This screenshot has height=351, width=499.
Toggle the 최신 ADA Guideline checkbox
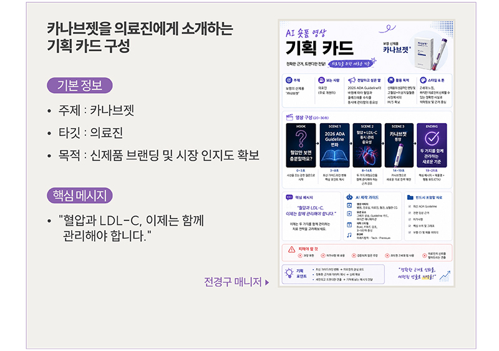(x=410, y=206)
